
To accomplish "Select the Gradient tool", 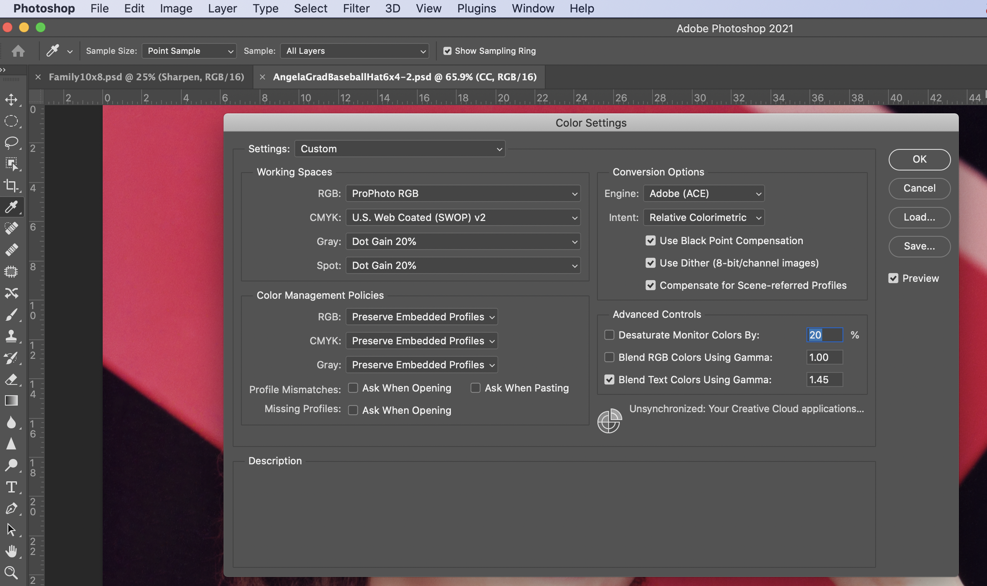I will 11,400.
